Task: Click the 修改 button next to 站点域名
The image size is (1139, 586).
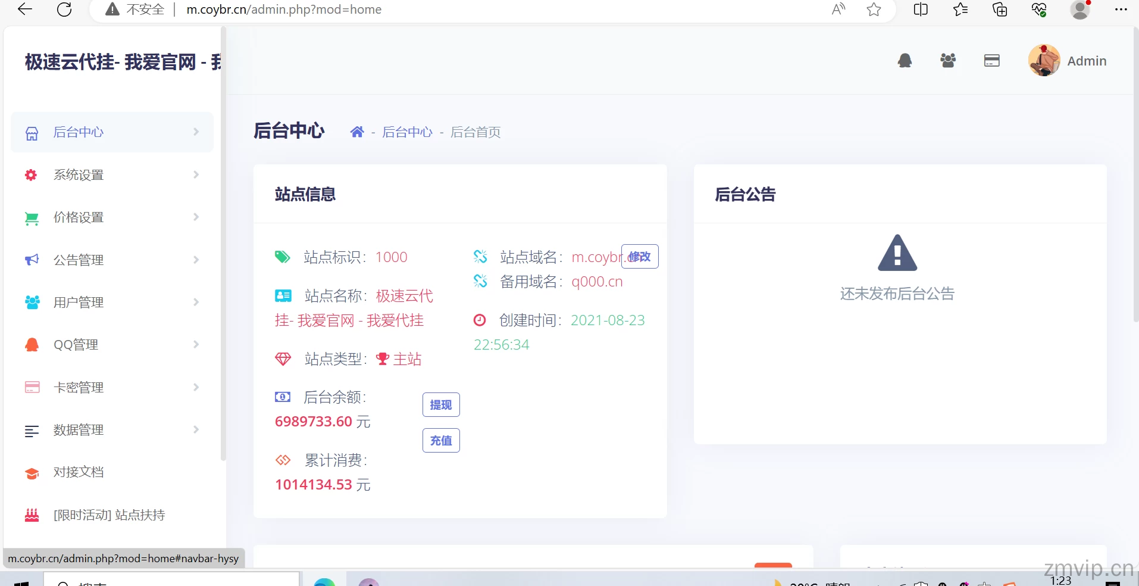Action: pos(640,257)
